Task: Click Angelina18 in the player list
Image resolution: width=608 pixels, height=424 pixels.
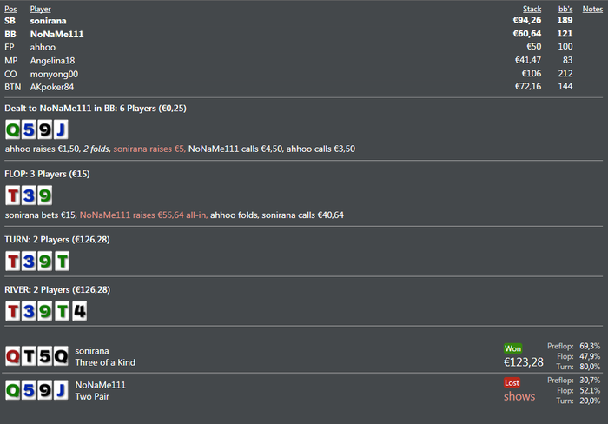Action: point(53,61)
